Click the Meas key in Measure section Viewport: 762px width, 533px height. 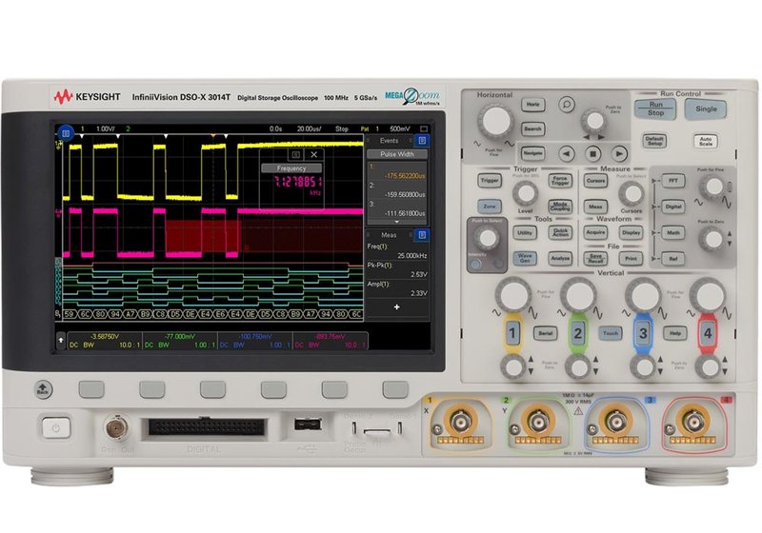tap(595, 207)
